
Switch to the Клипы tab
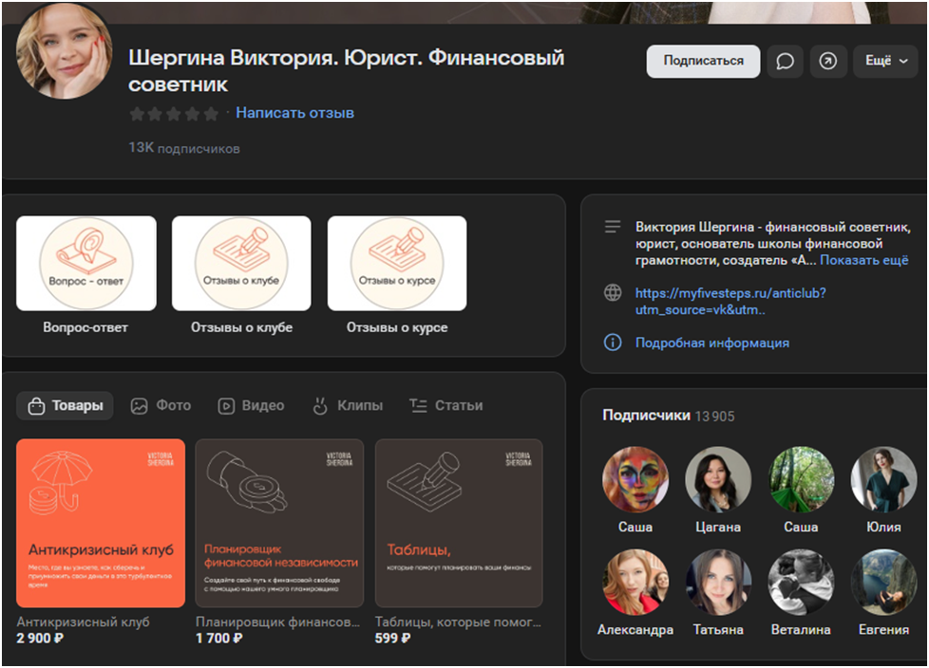click(348, 406)
